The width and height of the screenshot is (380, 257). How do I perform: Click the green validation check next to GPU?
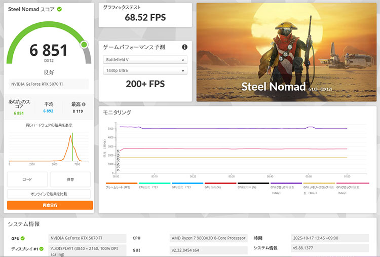click(23, 238)
